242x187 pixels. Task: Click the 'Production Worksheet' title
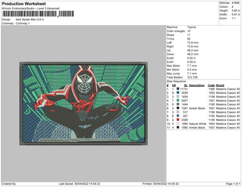coord(24,4)
